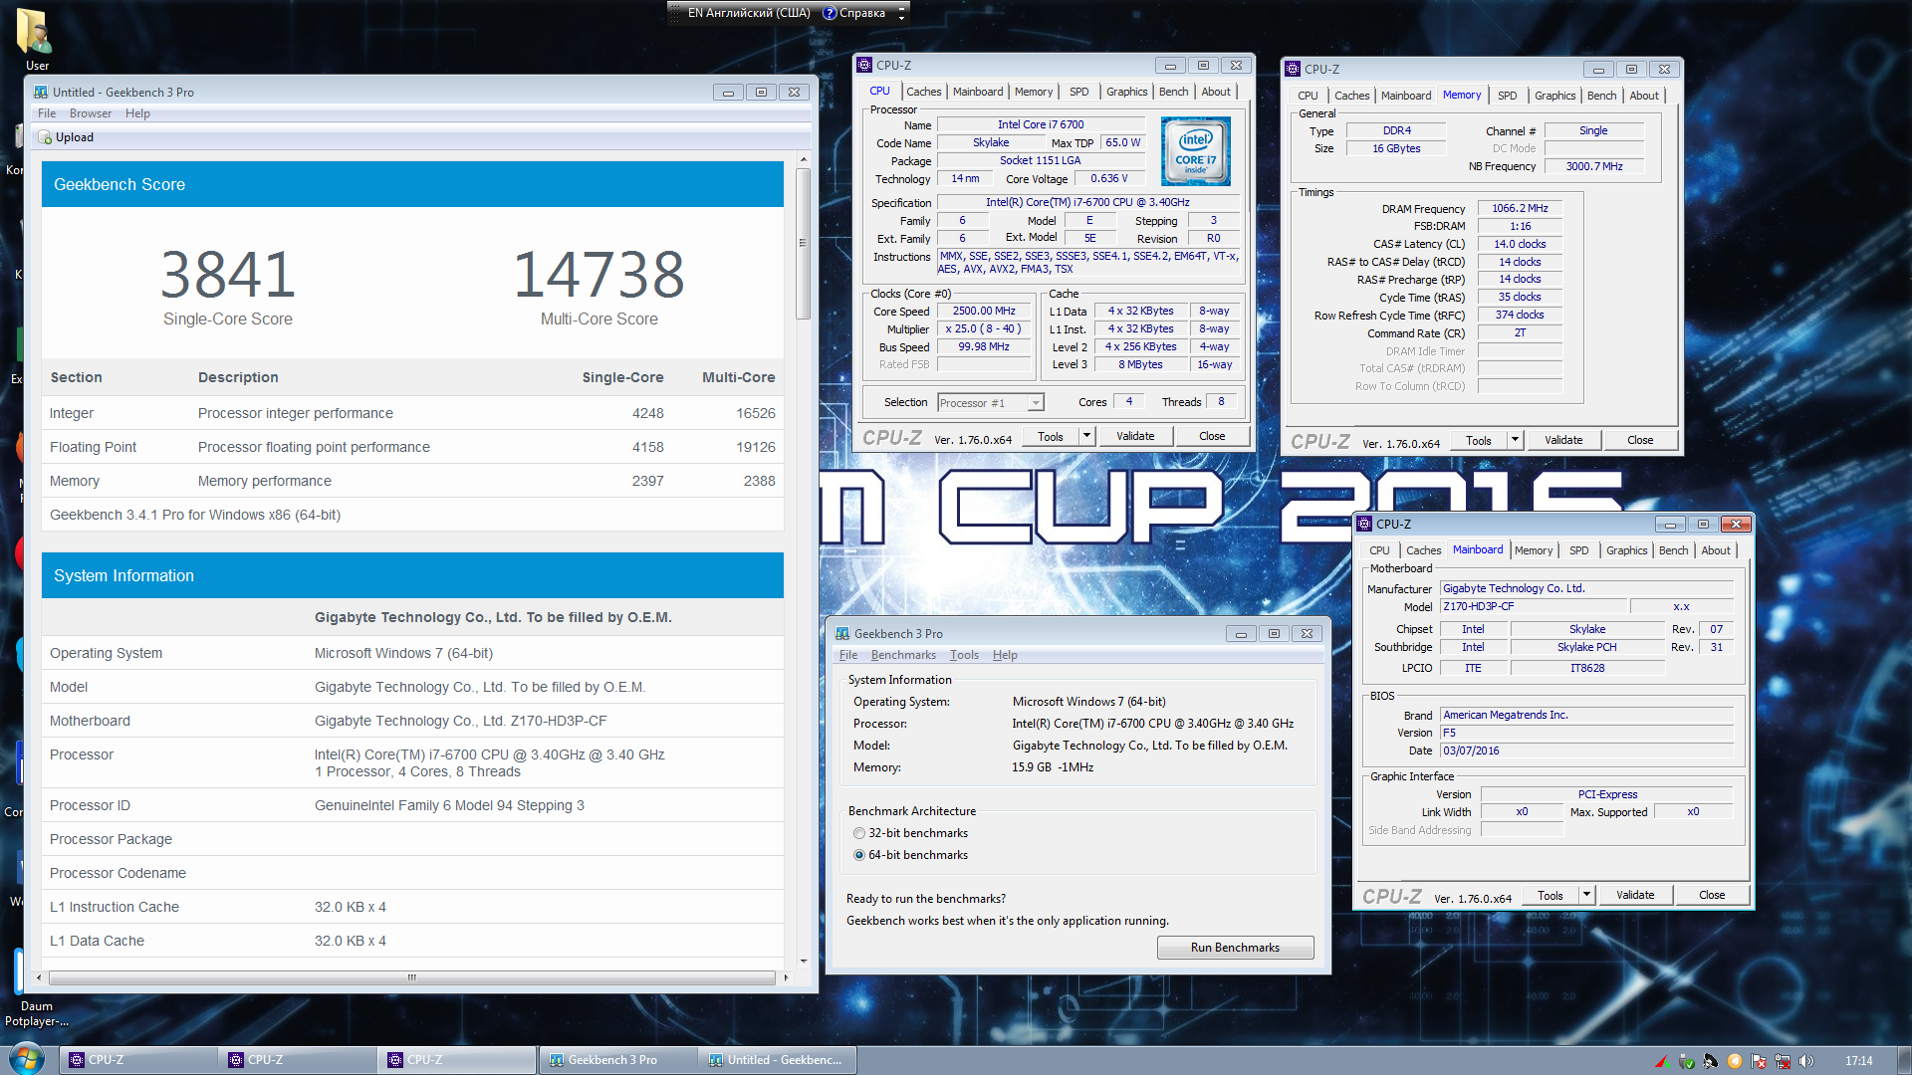Screen dimensions: 1912x1075
Task: Open About tab in CPU-Z Memory window
Action: click(x=1644, y=96)
